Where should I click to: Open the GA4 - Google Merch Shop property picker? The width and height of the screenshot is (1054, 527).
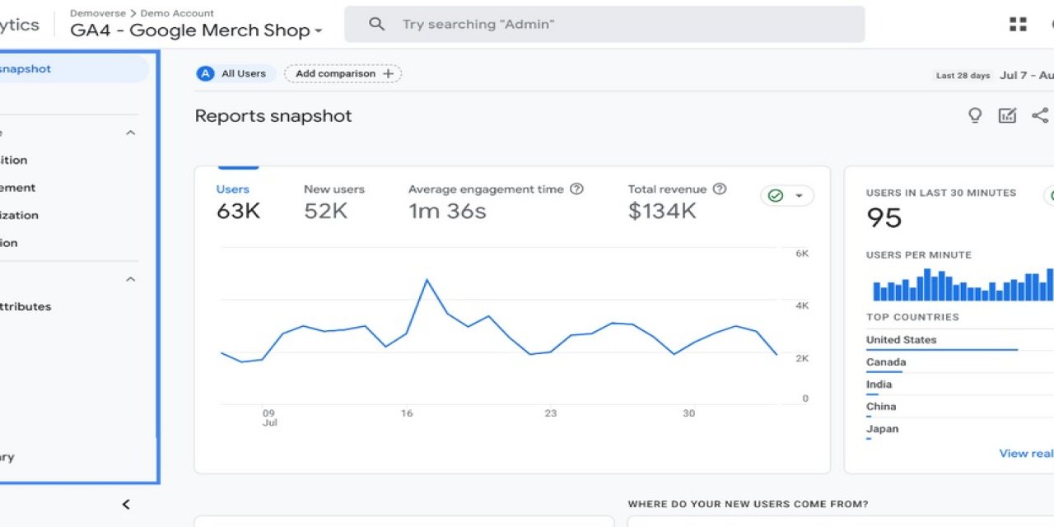pos(196,30)
